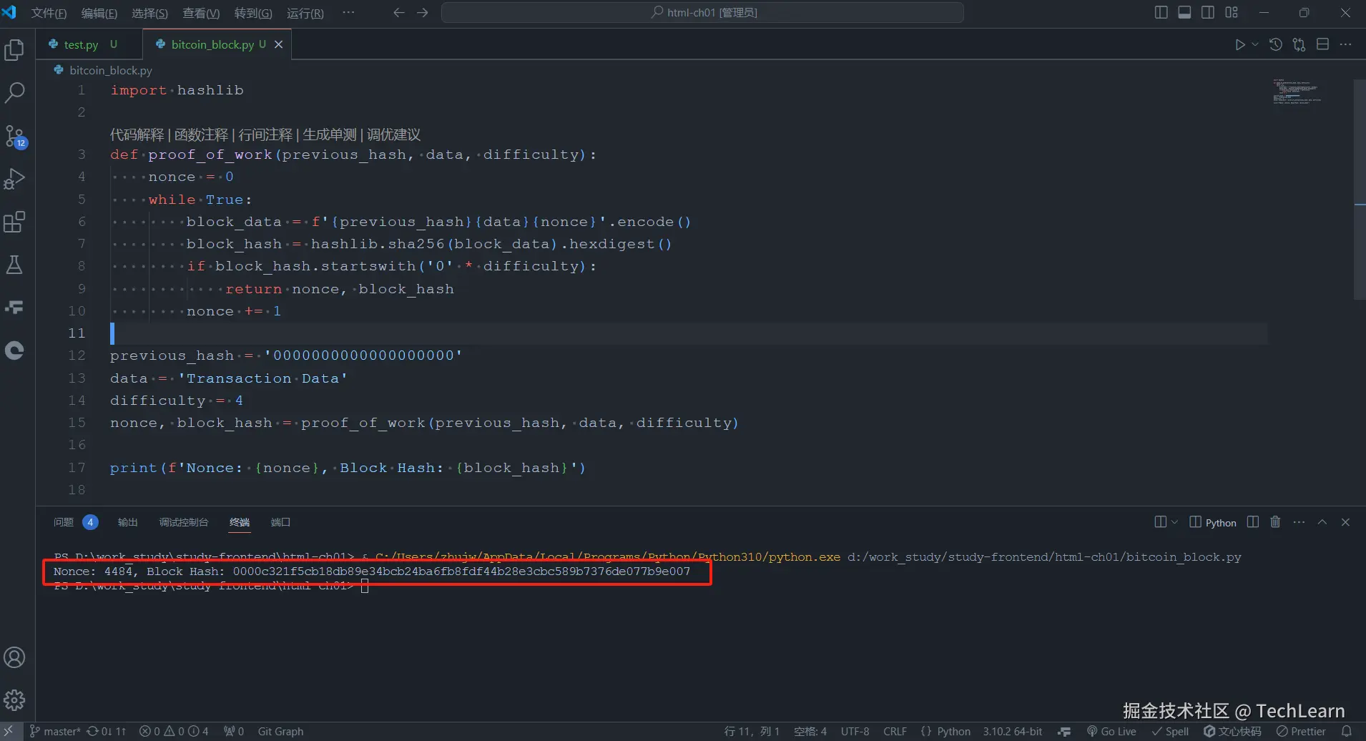Run the Python file with the play icon

1239,44
